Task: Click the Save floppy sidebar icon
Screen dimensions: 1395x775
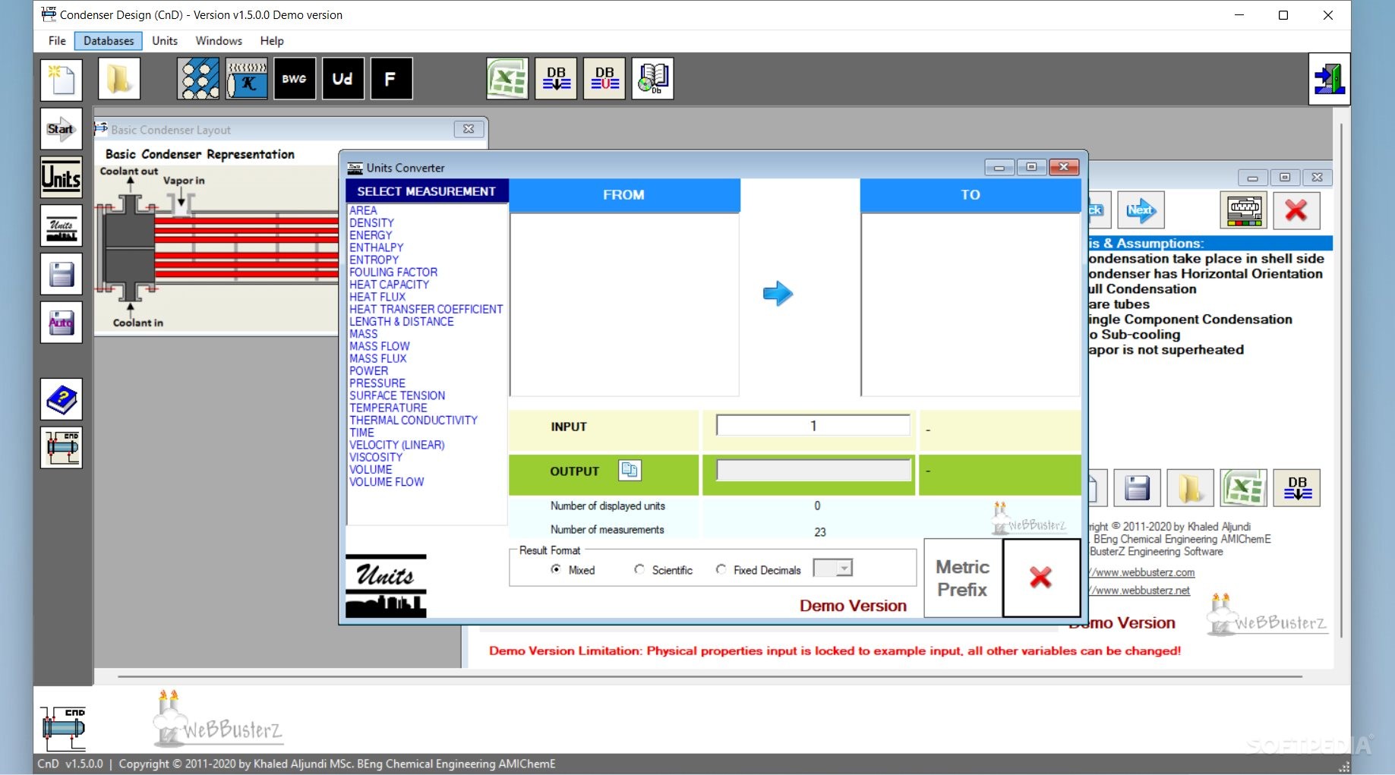Action: point(62,274)
